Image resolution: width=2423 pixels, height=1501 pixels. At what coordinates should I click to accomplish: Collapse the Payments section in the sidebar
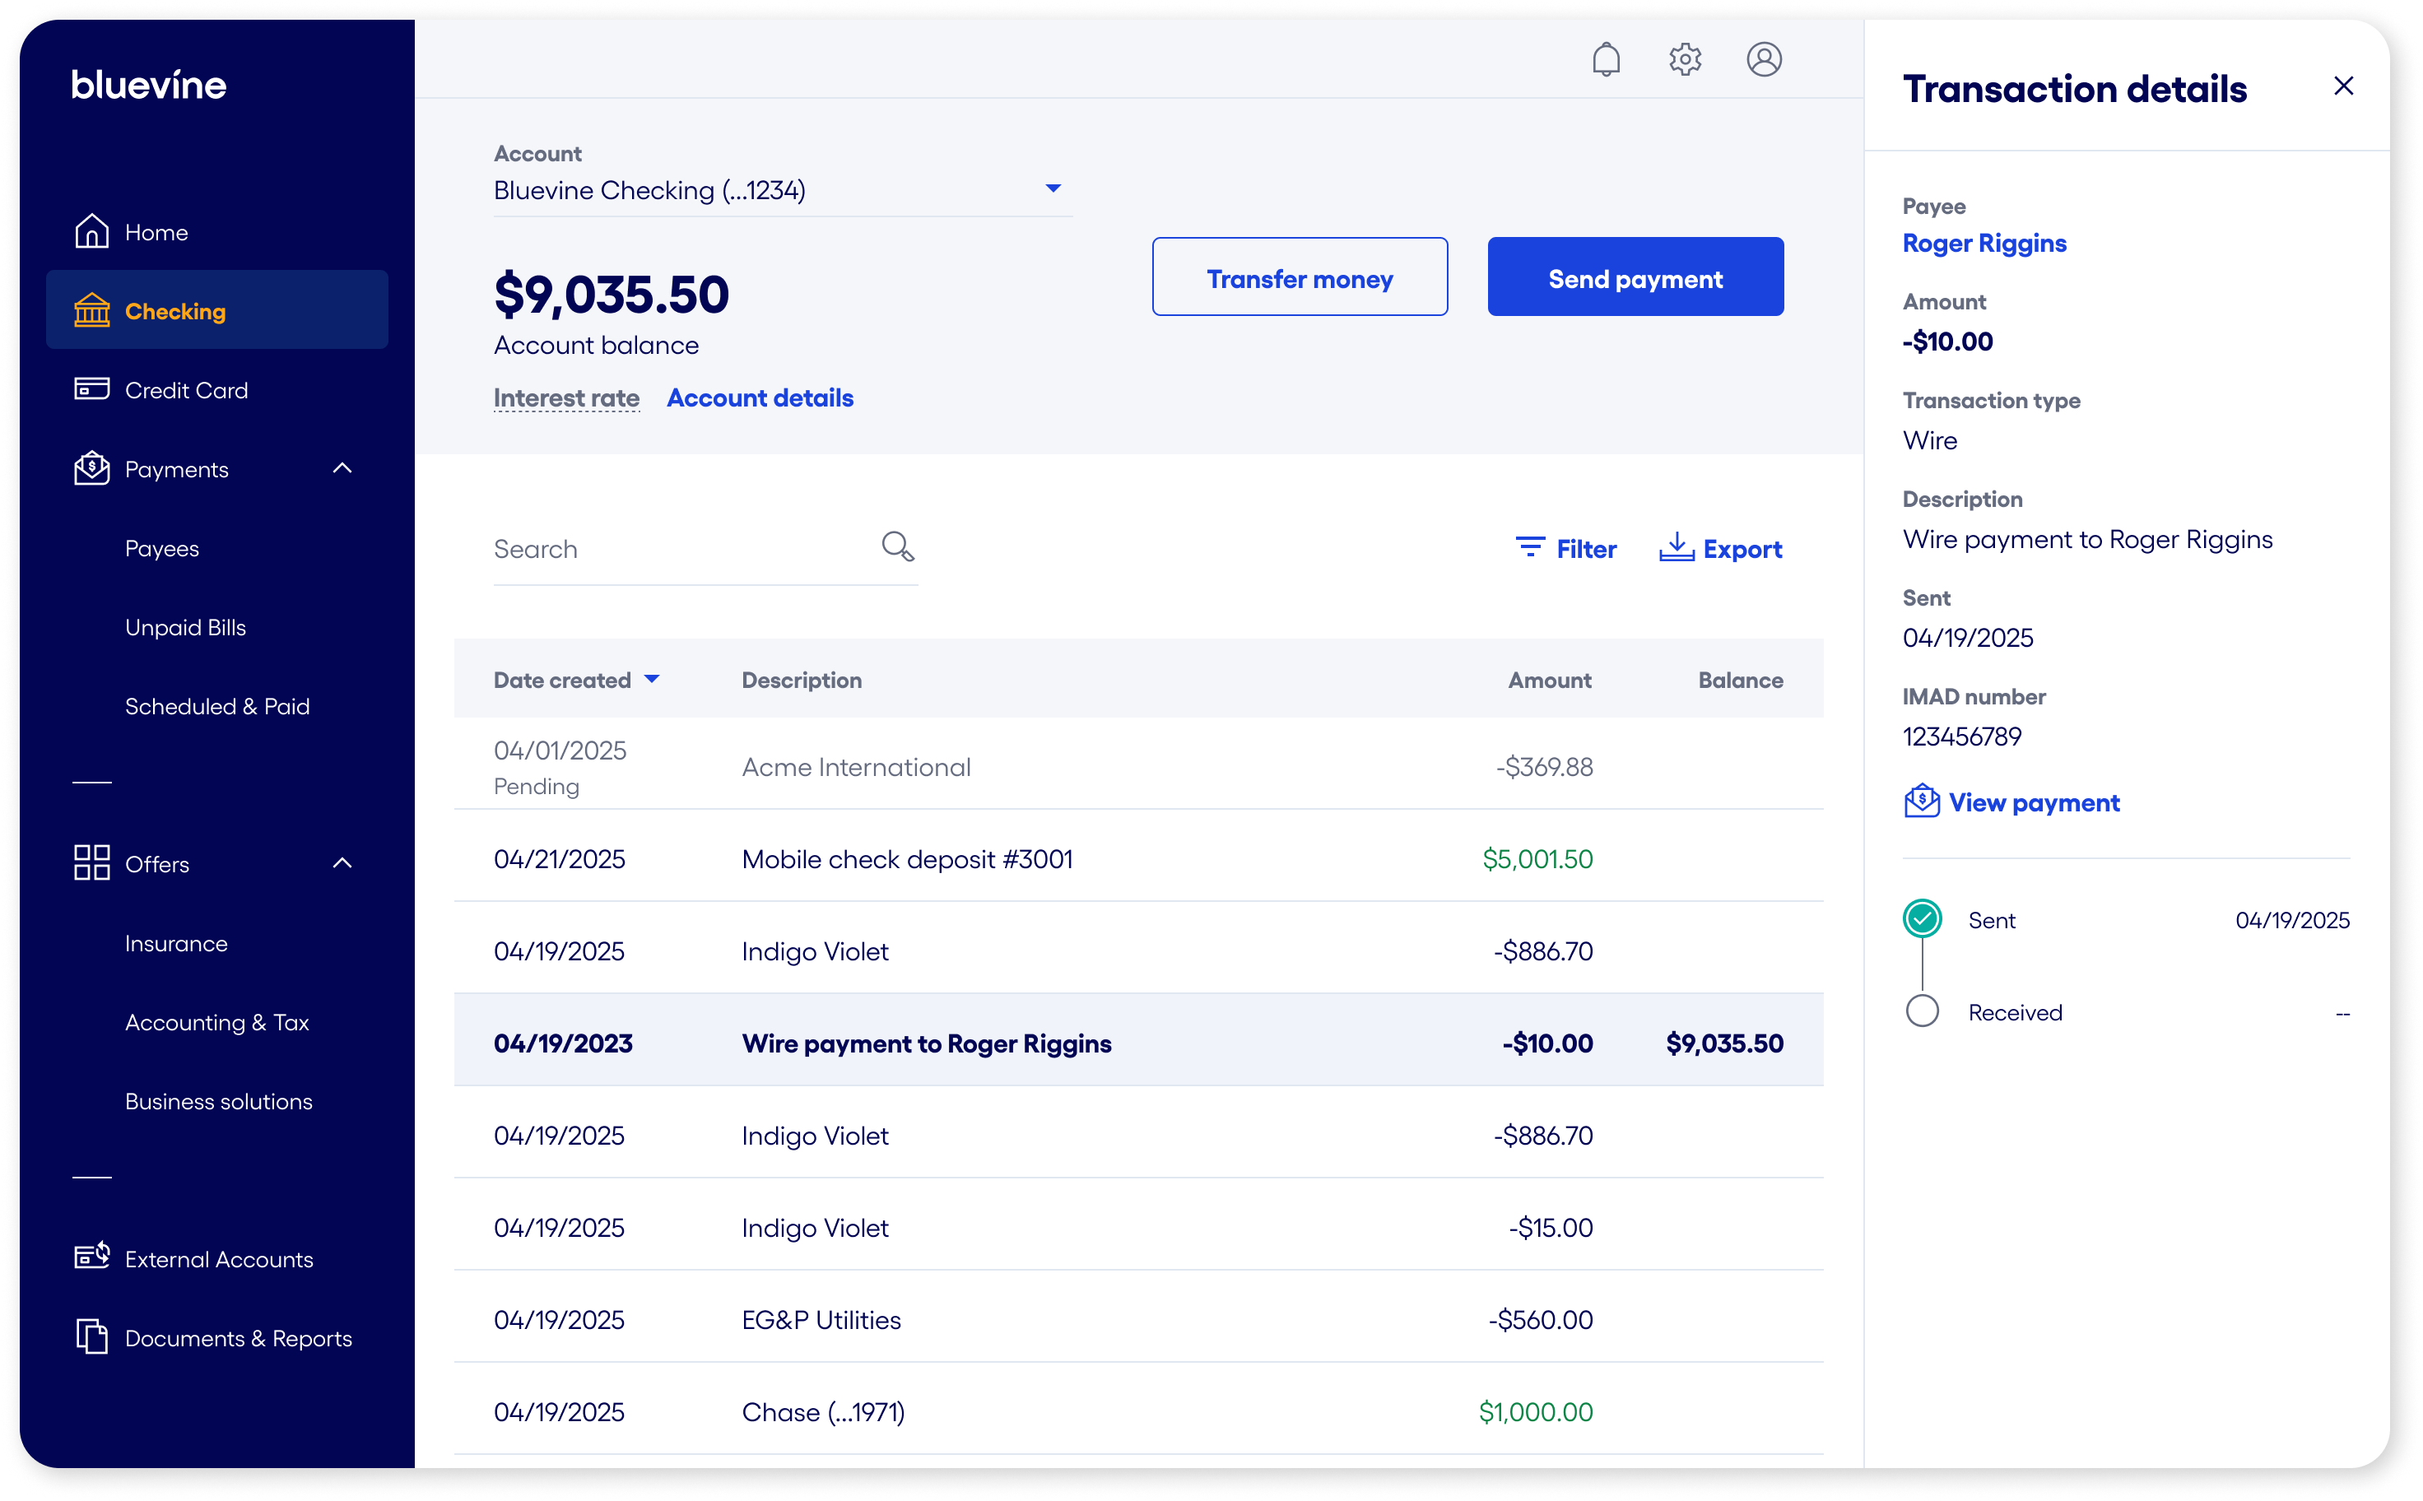(342, 467)
